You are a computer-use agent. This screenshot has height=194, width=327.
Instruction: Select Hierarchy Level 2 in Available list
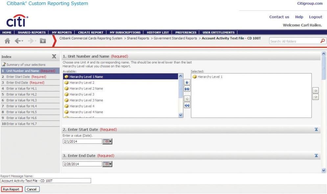[121, 83]
